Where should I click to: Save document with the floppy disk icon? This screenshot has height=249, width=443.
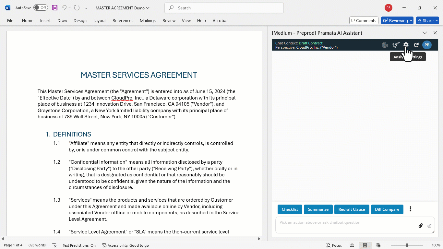55,8
